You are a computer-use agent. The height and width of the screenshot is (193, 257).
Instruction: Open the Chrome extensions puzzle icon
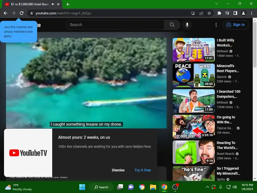point(219,13)
